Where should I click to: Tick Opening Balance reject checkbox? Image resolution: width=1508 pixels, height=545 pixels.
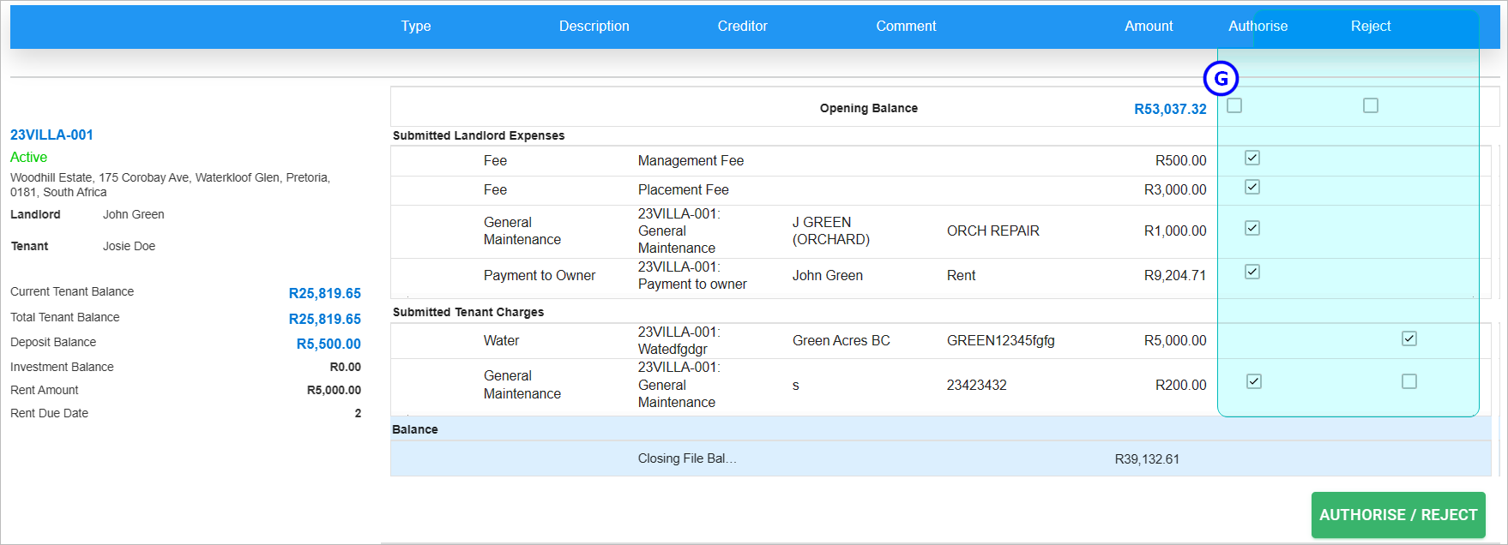point(1371,105)
